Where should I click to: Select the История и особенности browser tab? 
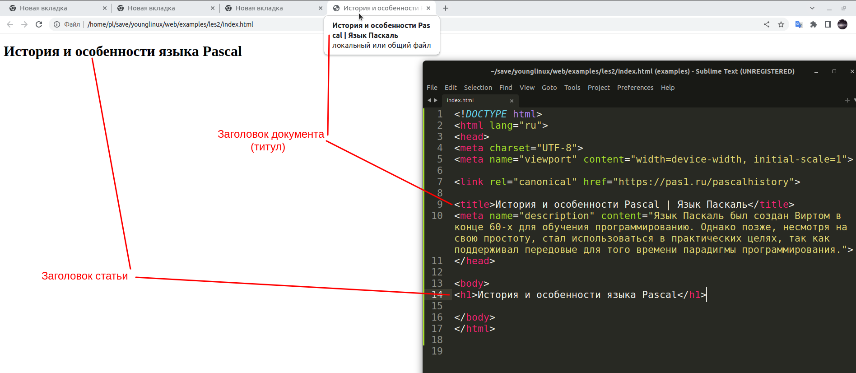381,8
